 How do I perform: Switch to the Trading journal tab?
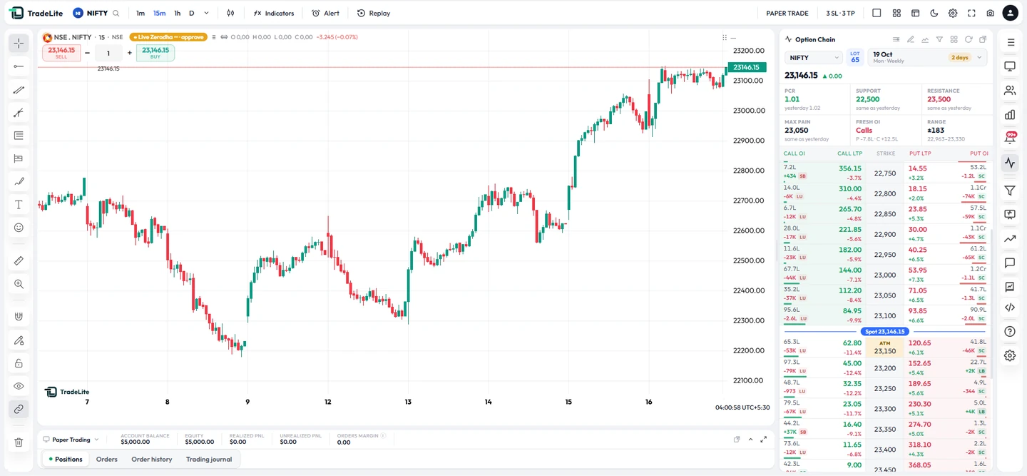click(x=209, y=459)
